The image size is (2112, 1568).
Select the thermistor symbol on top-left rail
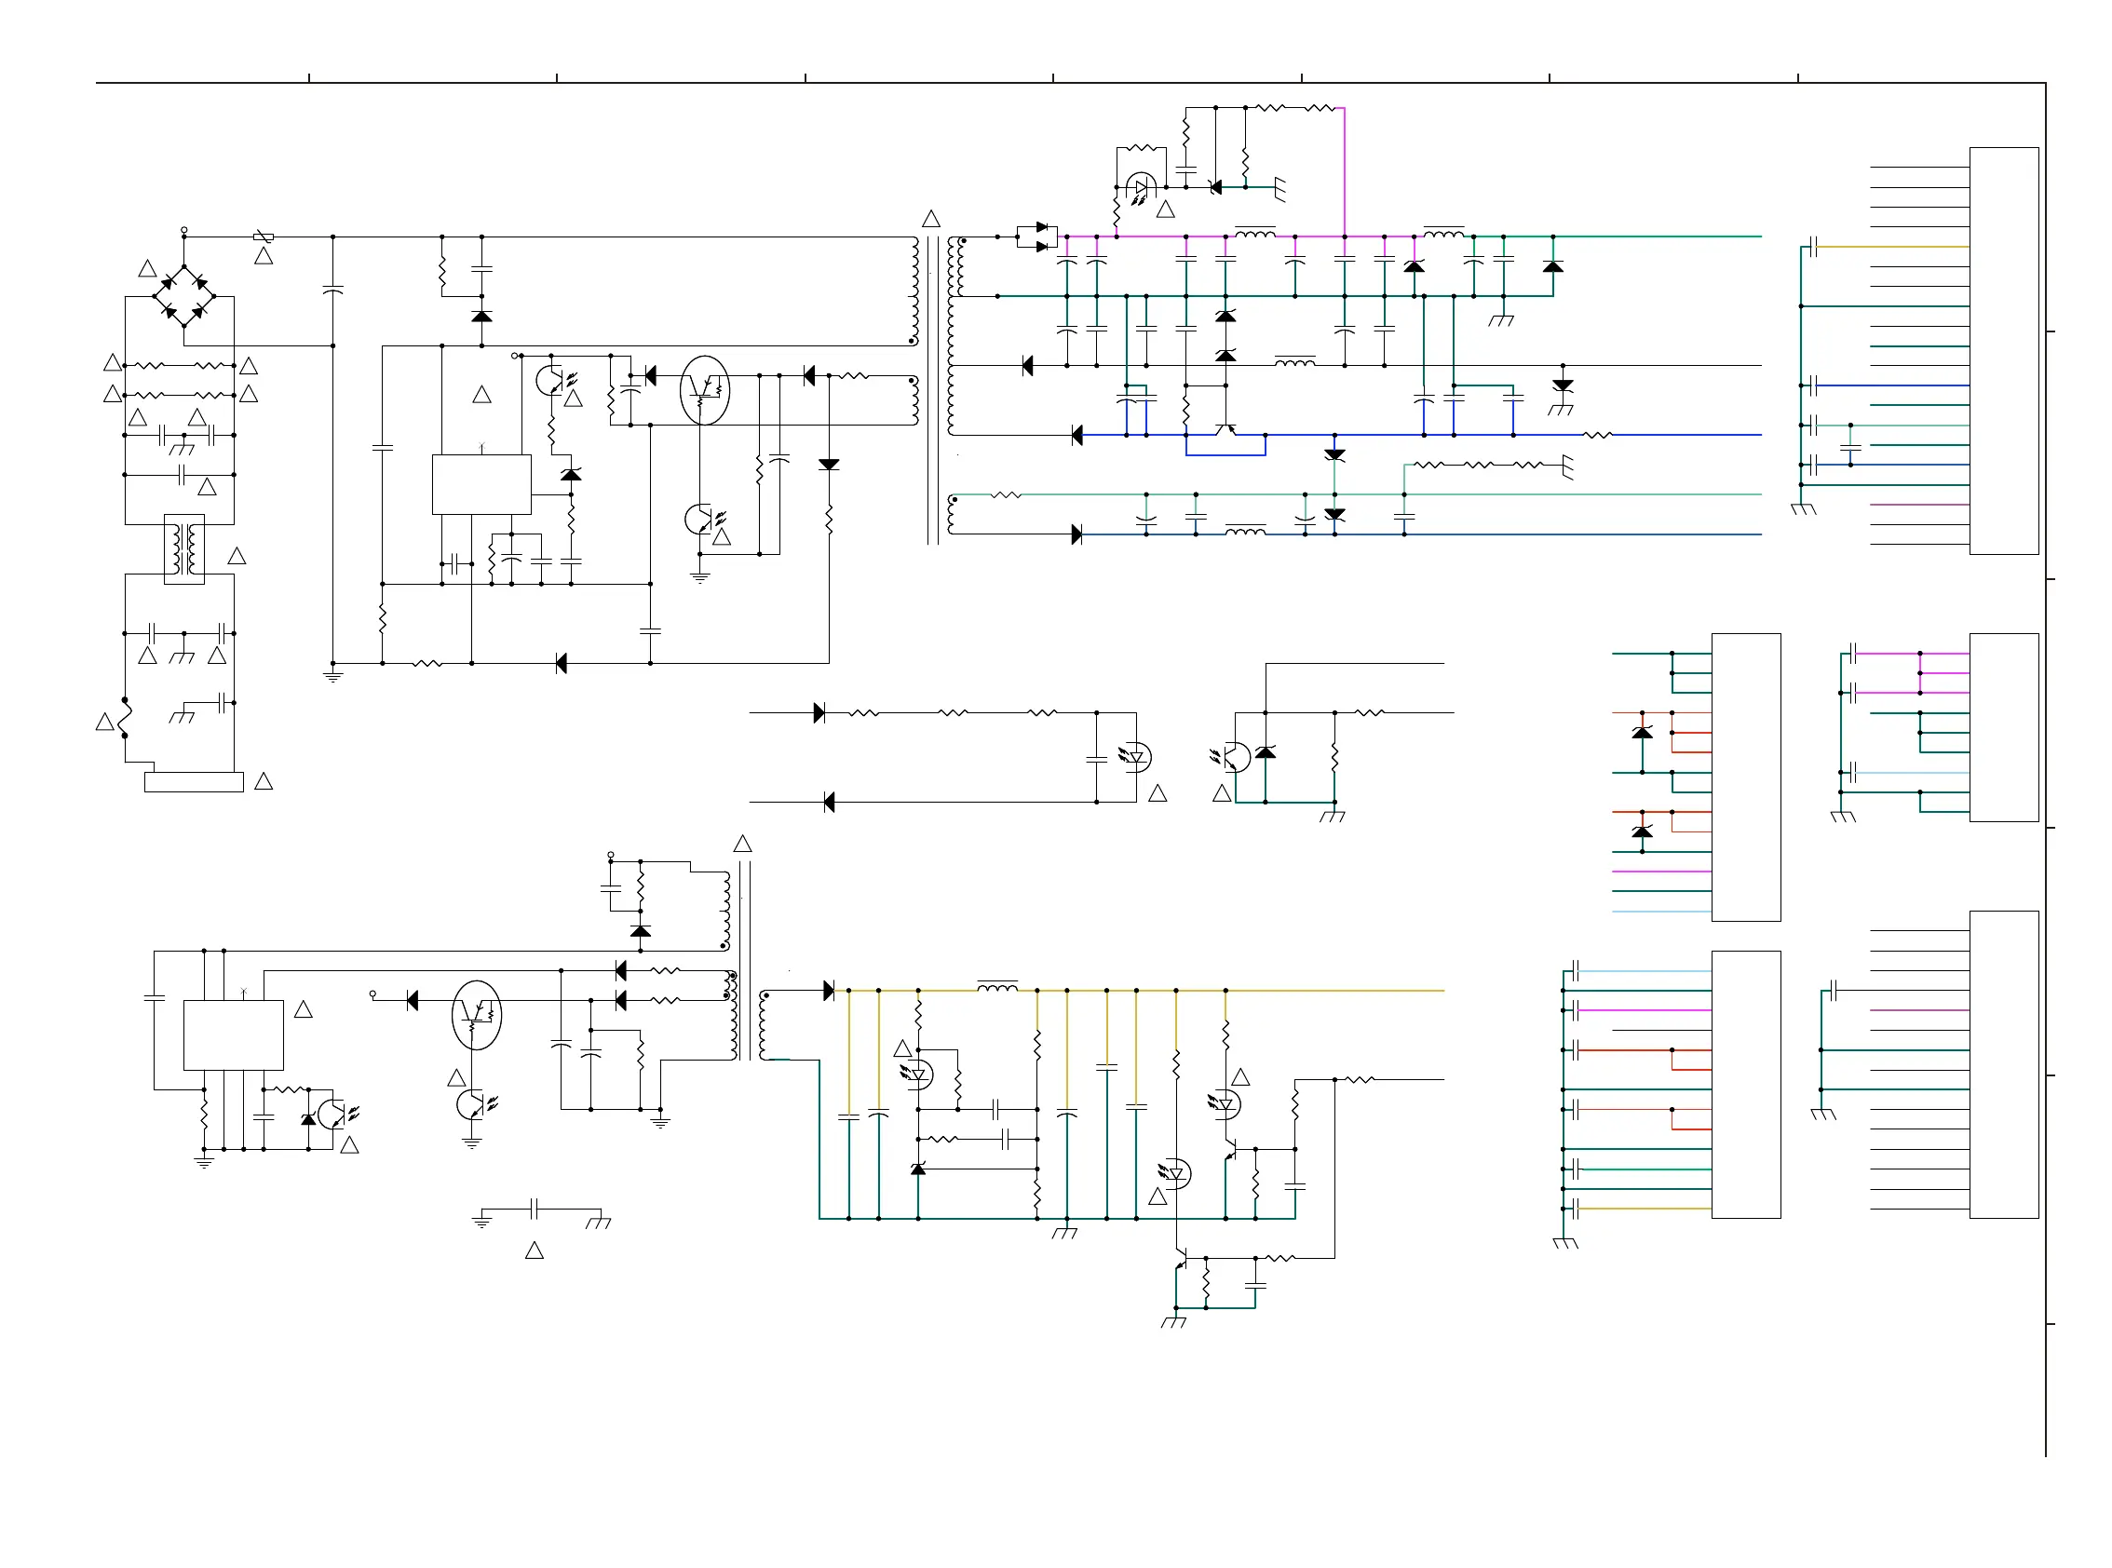264,237
